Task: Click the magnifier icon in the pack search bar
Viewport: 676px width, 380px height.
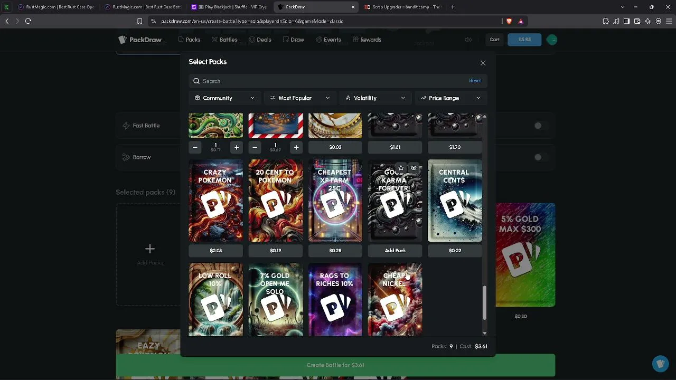Action: tap(196, 81)
